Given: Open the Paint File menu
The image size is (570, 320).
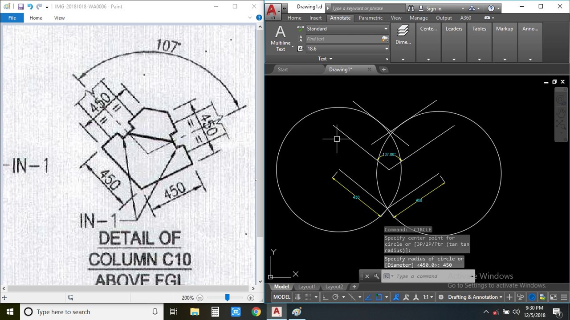Looking at the screenshot, I should (x=12, y=18).
